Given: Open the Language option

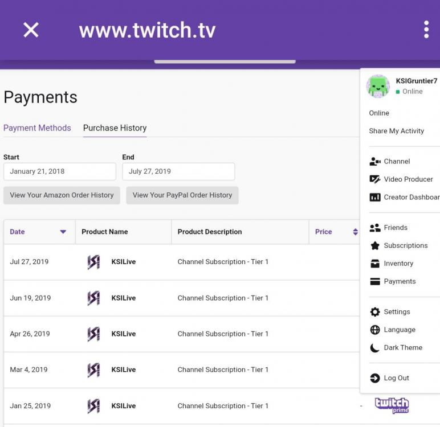Looking at the screenshot, I should coord(400,330).
